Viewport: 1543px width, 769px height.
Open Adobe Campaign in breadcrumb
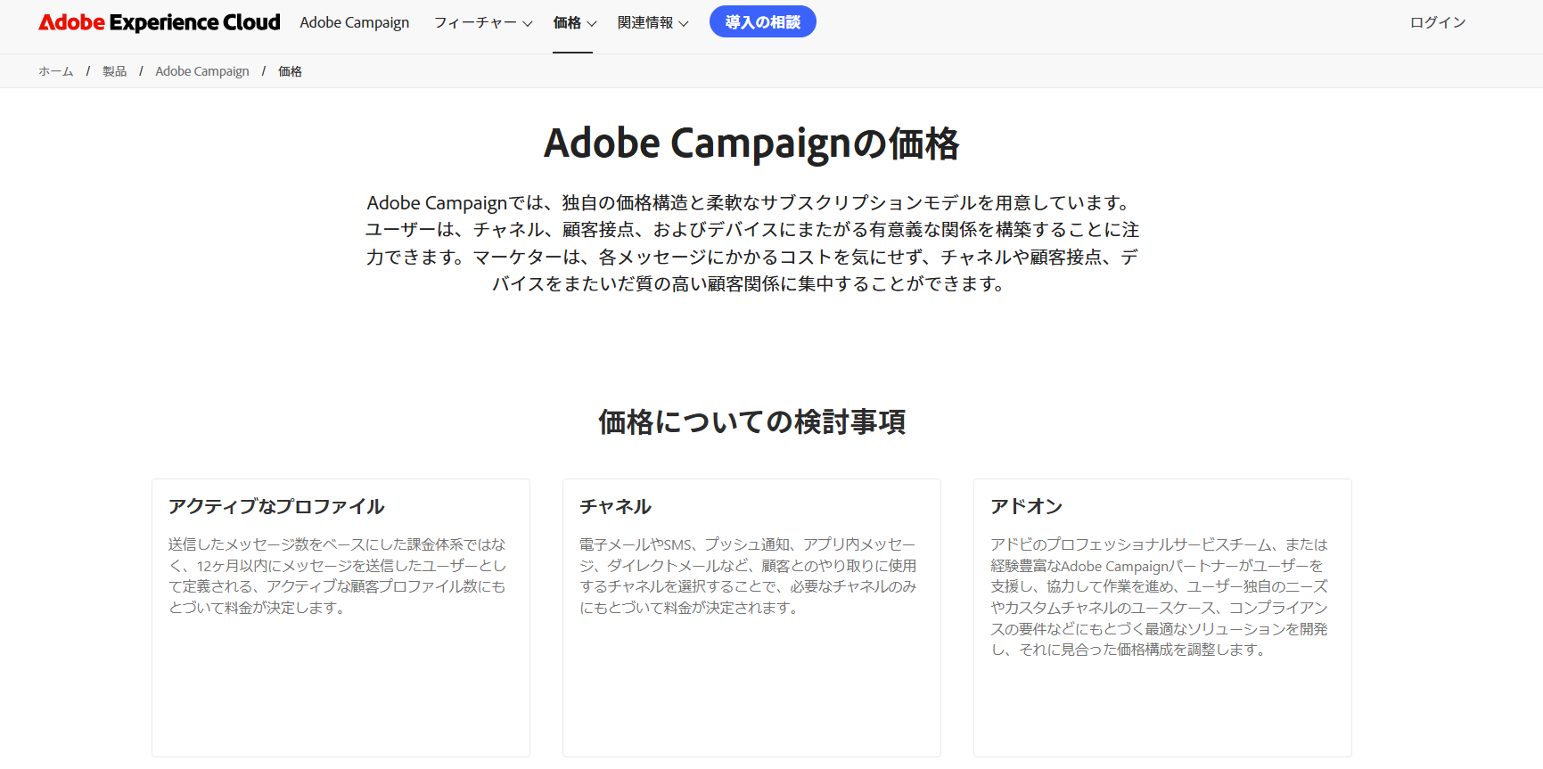202,71
